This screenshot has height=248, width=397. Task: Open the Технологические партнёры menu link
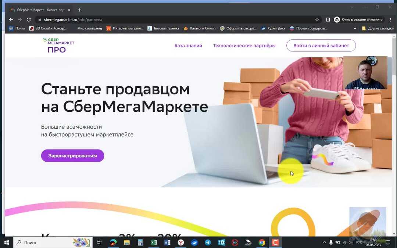244,46
